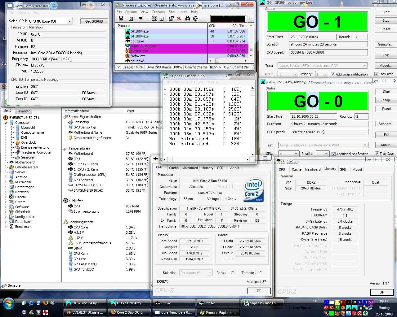Click Process Explorer vertical scrollbar thumb

coord(251,50)
